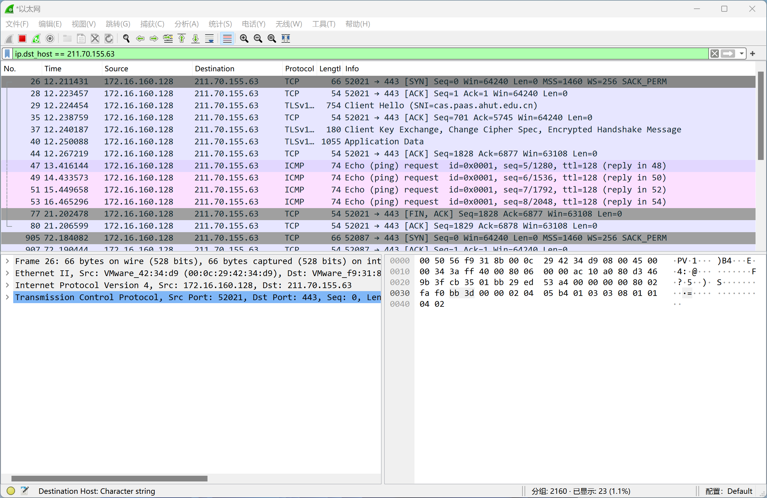The height and width of the screenshot is (498, 767).
Task: Open the capture options gear
Action: [x=50, y=38]
